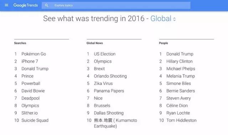
Task: Open the hamburger menu icon
Action: point(6,5)
